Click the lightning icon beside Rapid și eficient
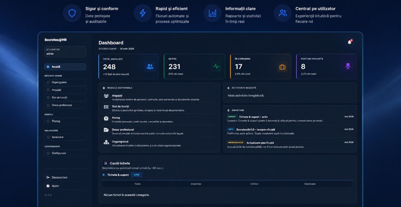This screenshot has height=207, width=401. pos(143,13)
